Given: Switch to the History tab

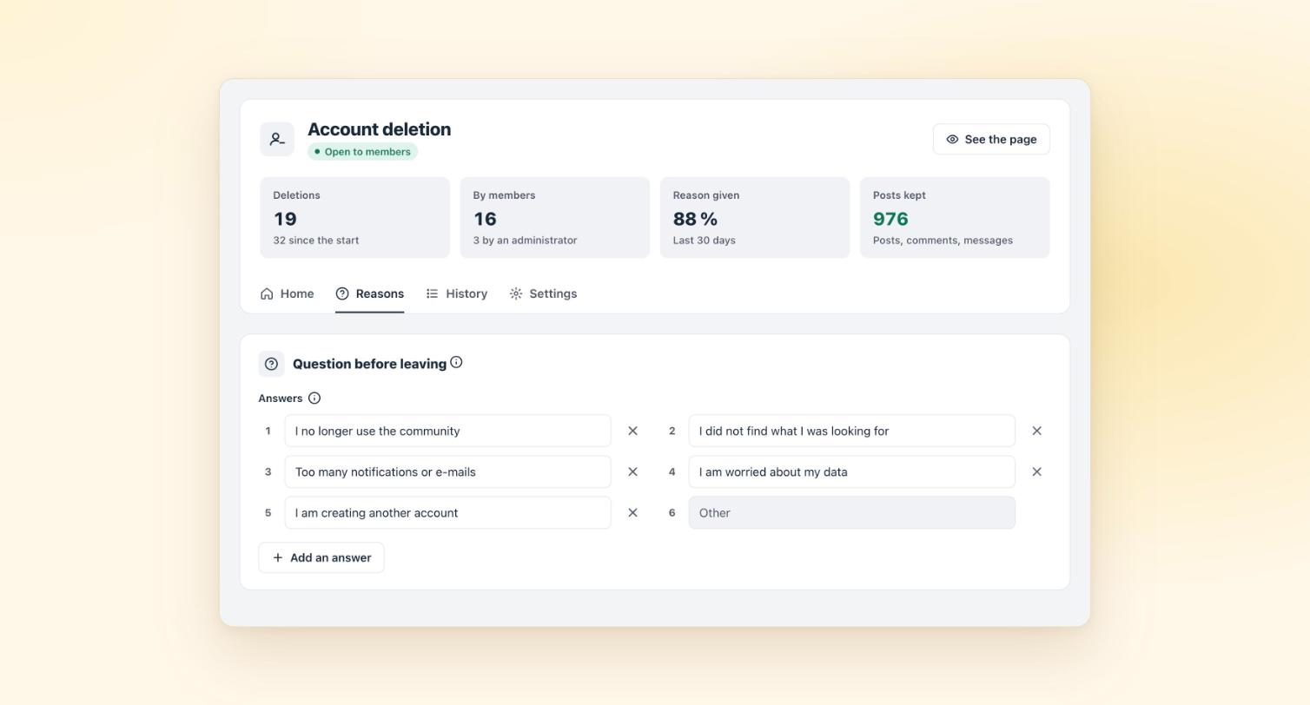Looking at the screenshot, I should point(457,293).
